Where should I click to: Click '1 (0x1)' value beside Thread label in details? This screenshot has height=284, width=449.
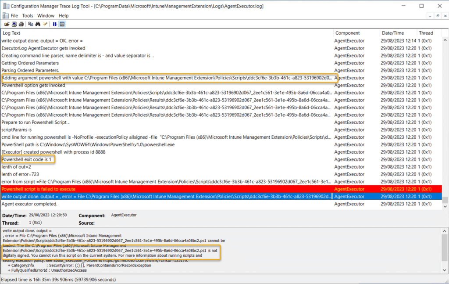(35, 223)
